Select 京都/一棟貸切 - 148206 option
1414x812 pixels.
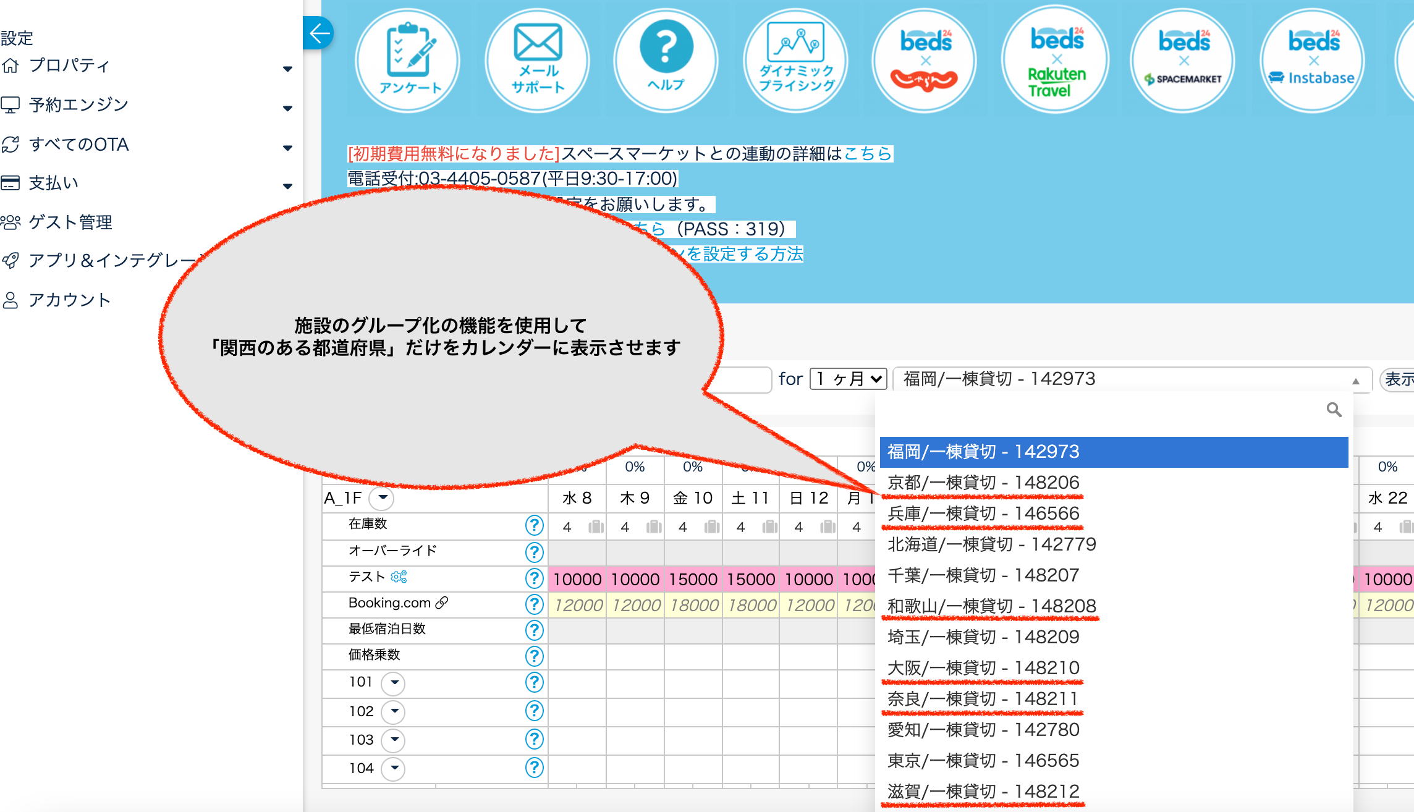pyautogui.click(x=983, y=483)
